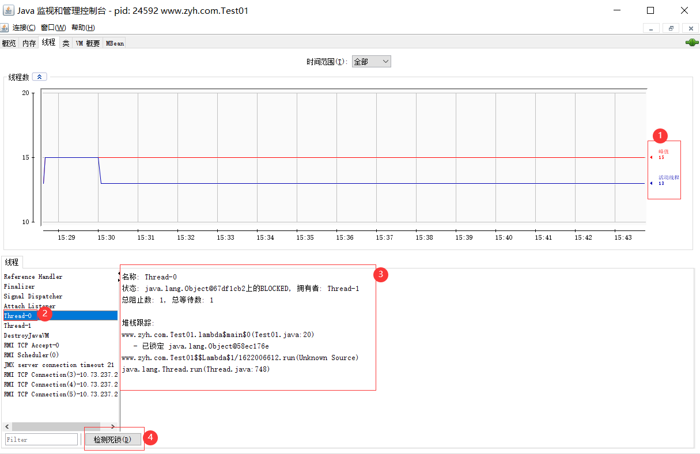Viewport: 700px width, 454px height.
Task: Click the internal frame restore icon
Action: (x=671, y=28)
